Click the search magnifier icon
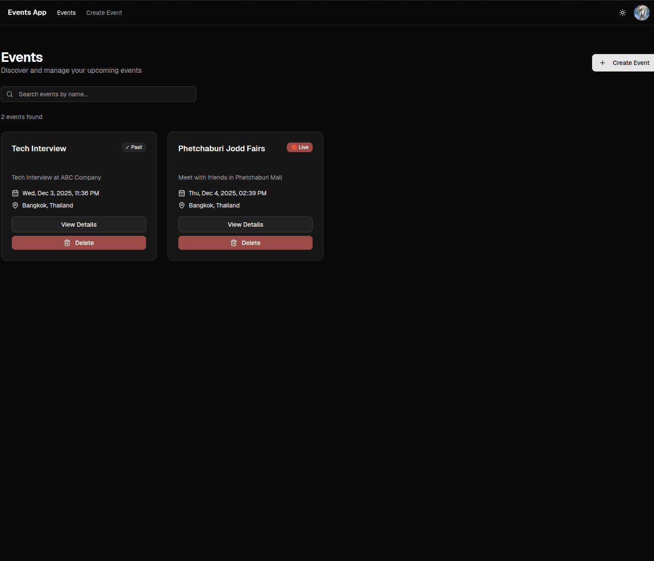 tap(9, 94)
